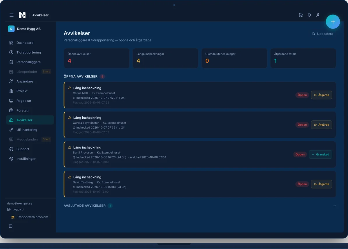Click the Avvikelser chart icon
Image resolution: width=348 pixels, height=249 pixels.
coord(11,120)
